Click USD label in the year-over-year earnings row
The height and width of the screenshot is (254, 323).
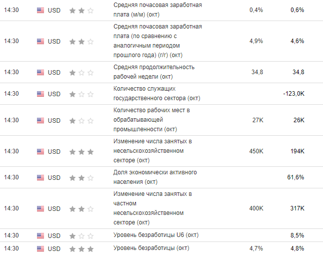pyautogui.click(x=54, y=41)
